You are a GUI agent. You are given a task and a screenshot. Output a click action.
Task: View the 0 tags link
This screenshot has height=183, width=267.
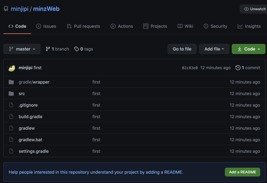coord(84,49)
